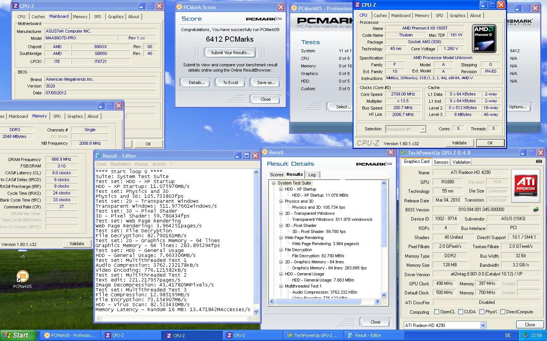
Task: Click the Details button in PCMark Score
Action: [196, 83]
